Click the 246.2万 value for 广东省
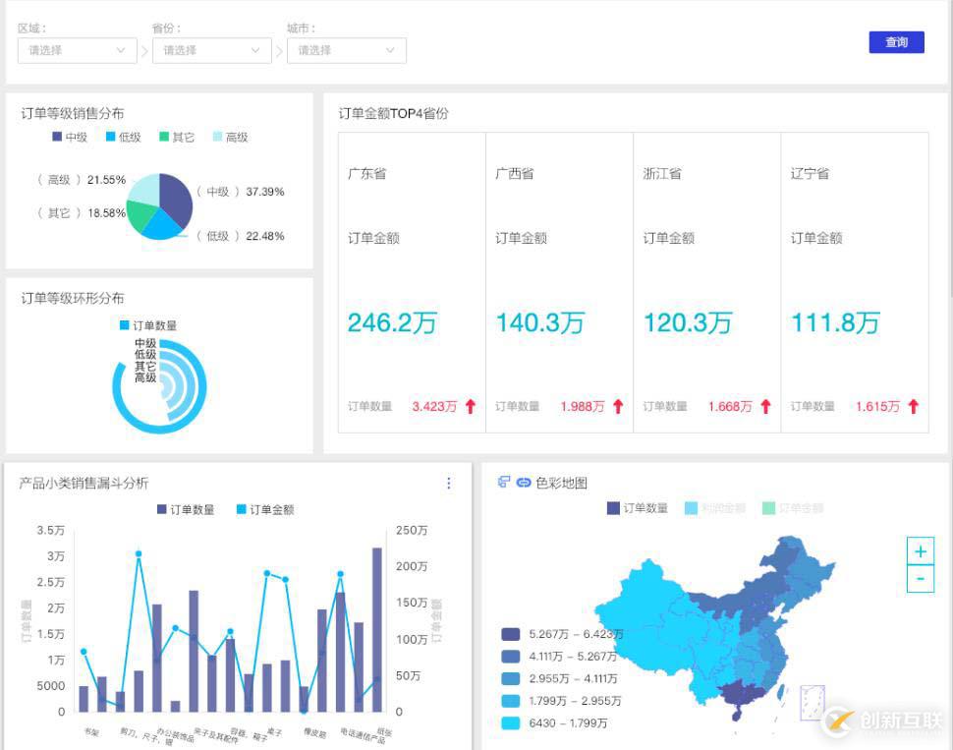Viewport: 953px width, 750px height. click(392, 323)
